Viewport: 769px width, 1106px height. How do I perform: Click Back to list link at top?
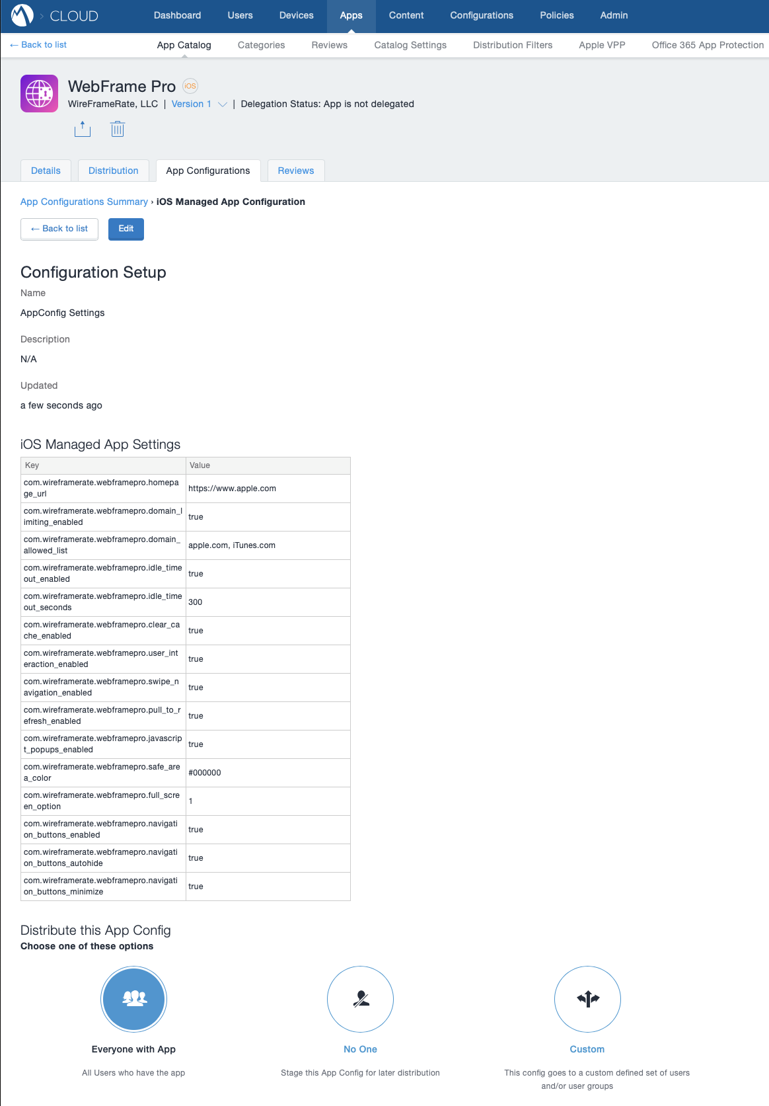tap(38, 45)
